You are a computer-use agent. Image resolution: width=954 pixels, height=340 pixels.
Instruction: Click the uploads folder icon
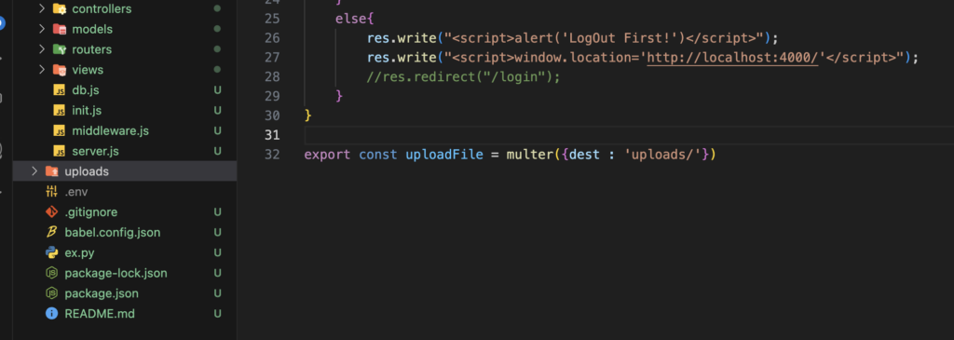tap(52, 171)
